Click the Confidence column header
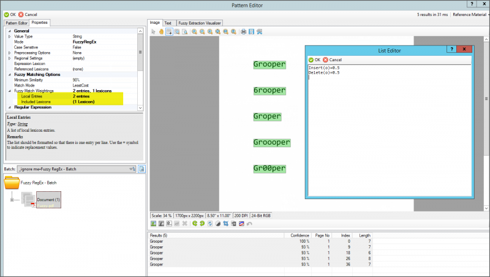The width and height of the screenshot is (490, 277). tap(296, 235)
